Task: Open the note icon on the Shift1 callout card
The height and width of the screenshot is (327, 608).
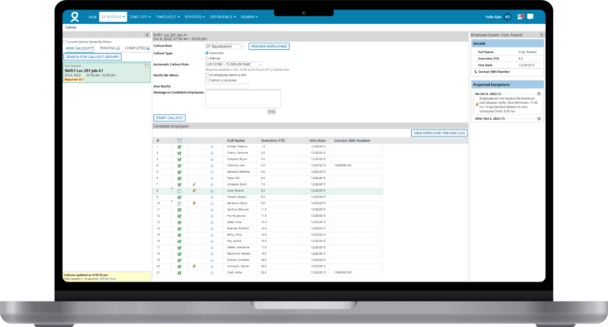Action: [x=146, y=66]
